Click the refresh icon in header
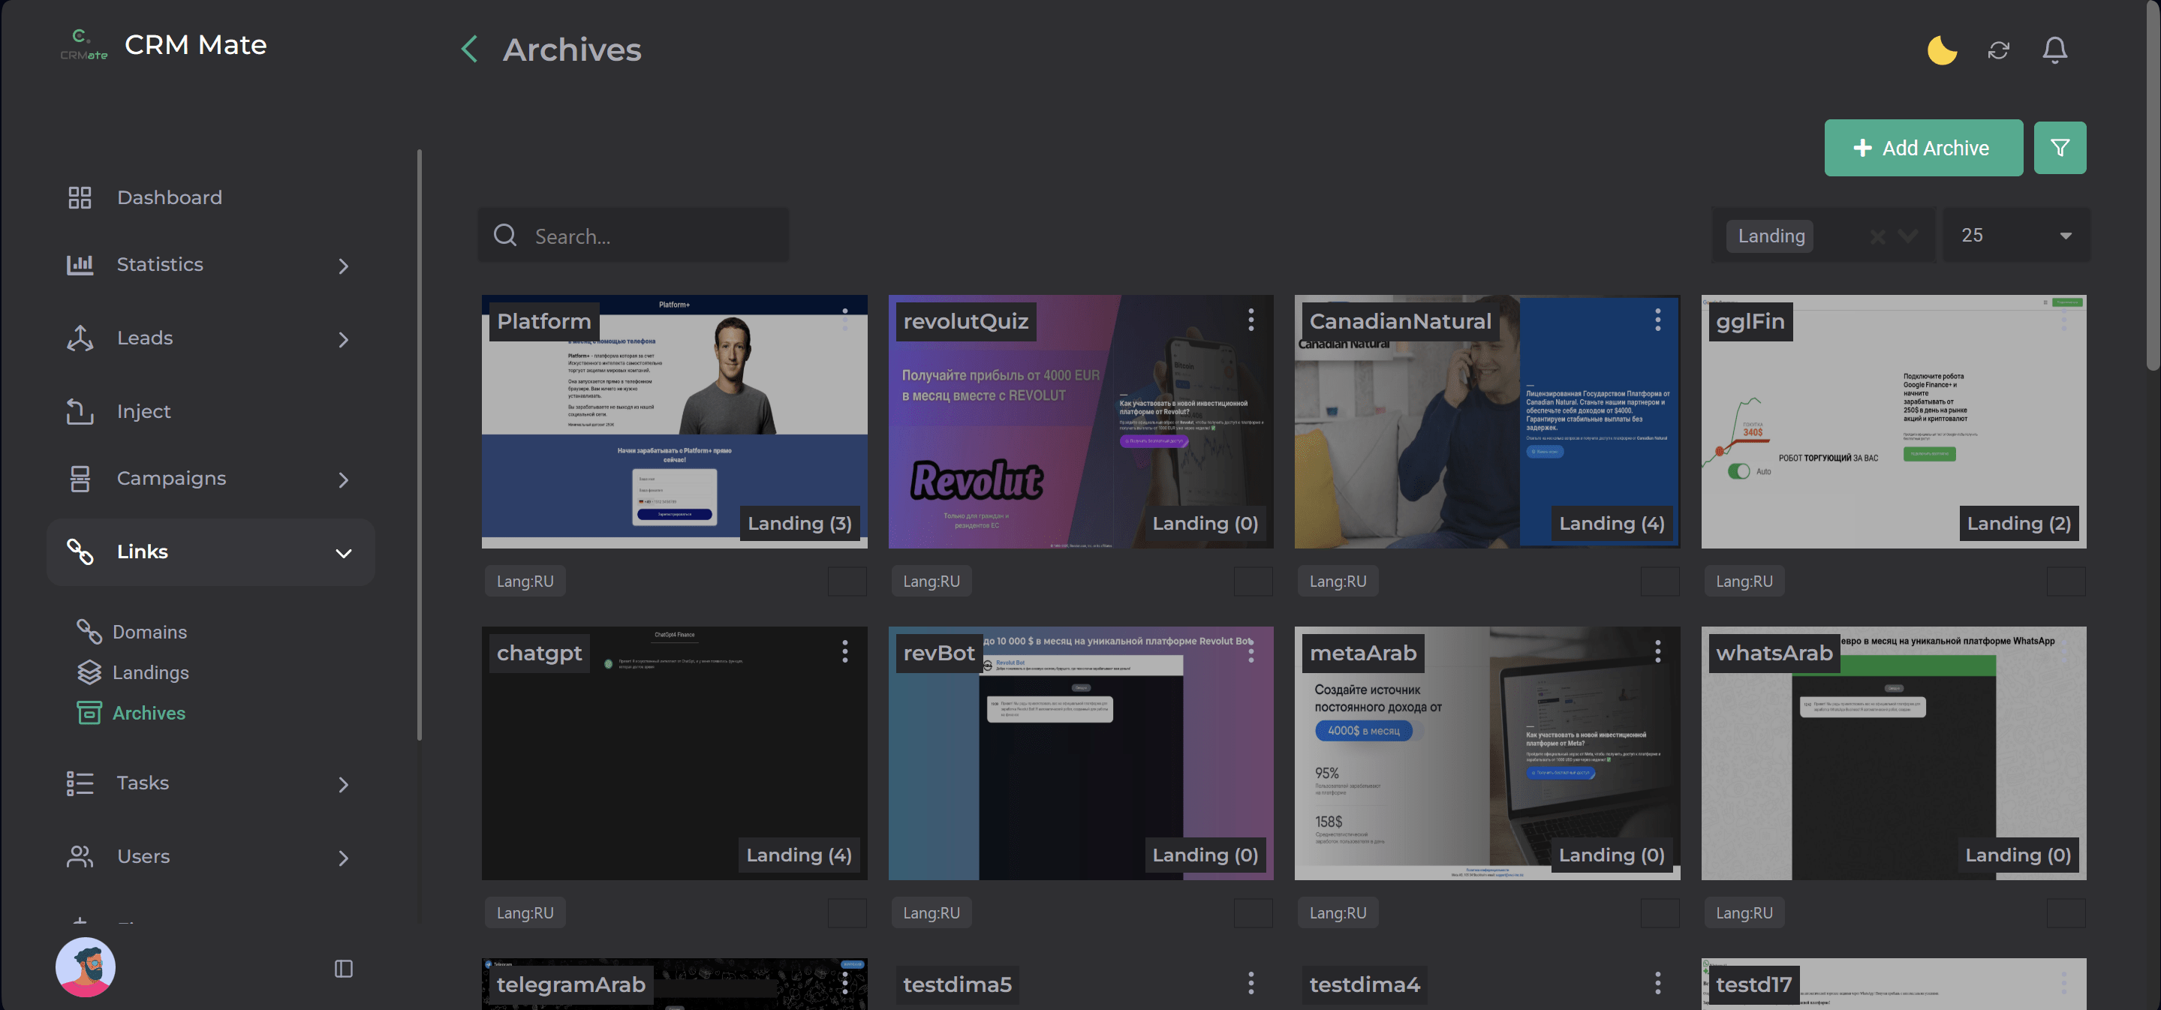This screenshot has height=1010, width=2161. click(x=1998, y=50)
